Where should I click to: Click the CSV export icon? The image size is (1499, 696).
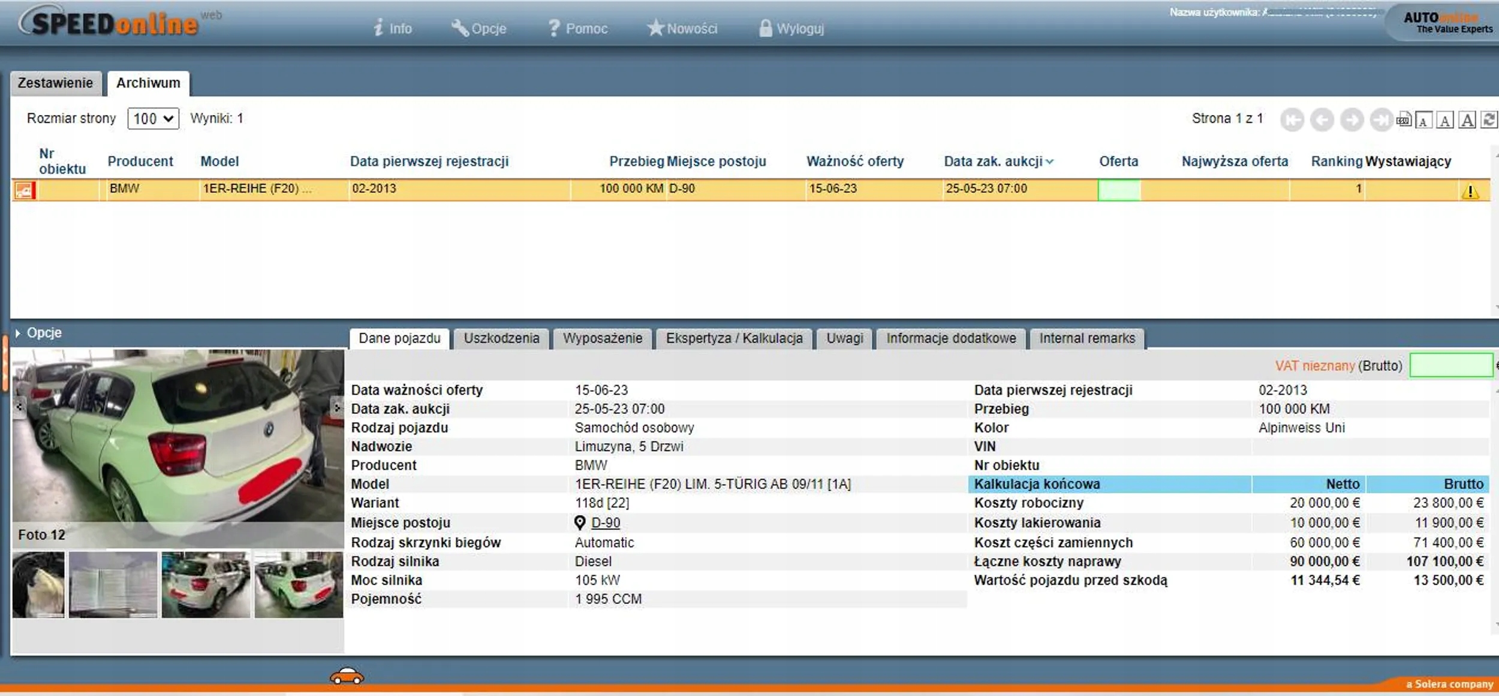1403,120
